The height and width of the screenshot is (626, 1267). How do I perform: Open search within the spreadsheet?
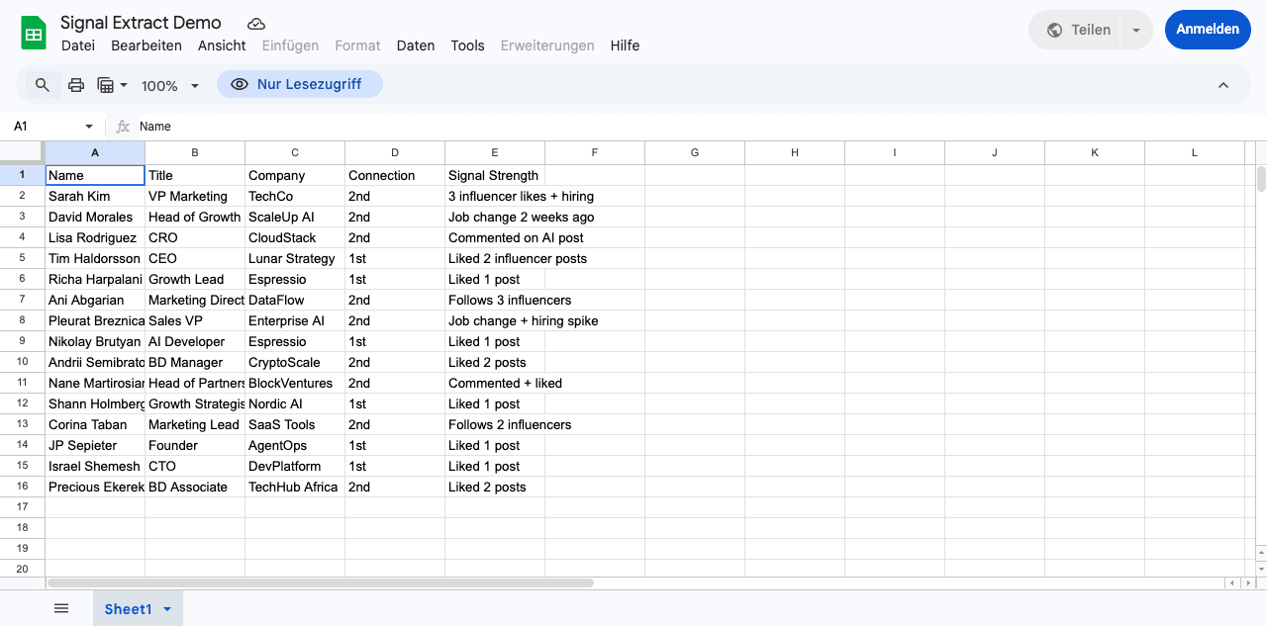(42, 84)
